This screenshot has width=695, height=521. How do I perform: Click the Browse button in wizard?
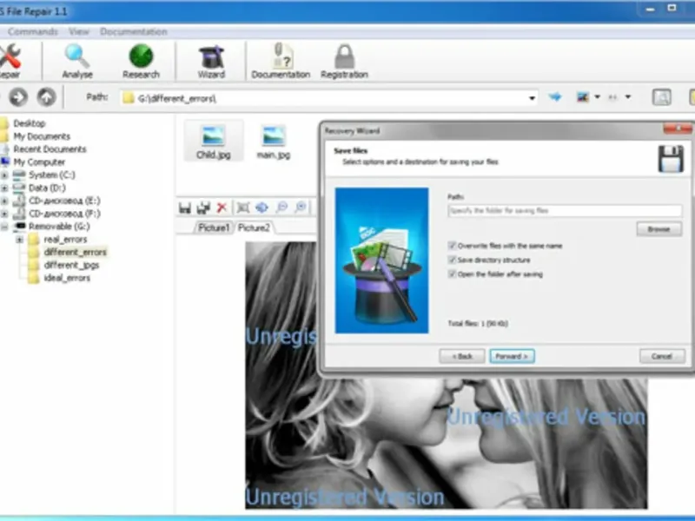click(659, 229)
